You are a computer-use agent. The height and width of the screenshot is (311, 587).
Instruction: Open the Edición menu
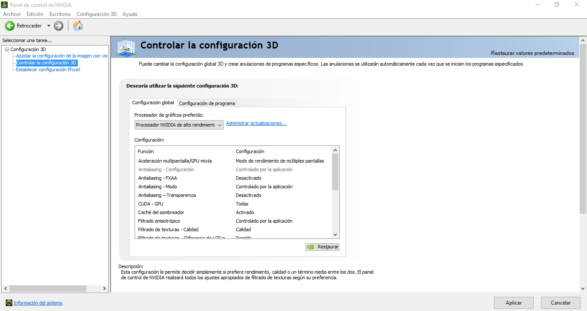pos(35,14)
